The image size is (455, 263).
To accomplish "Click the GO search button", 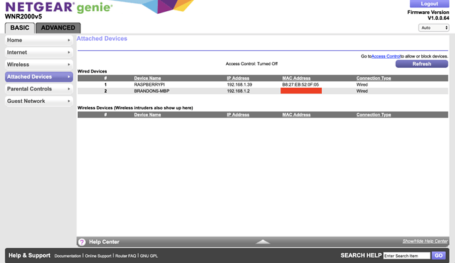I will tap(439, 256).
